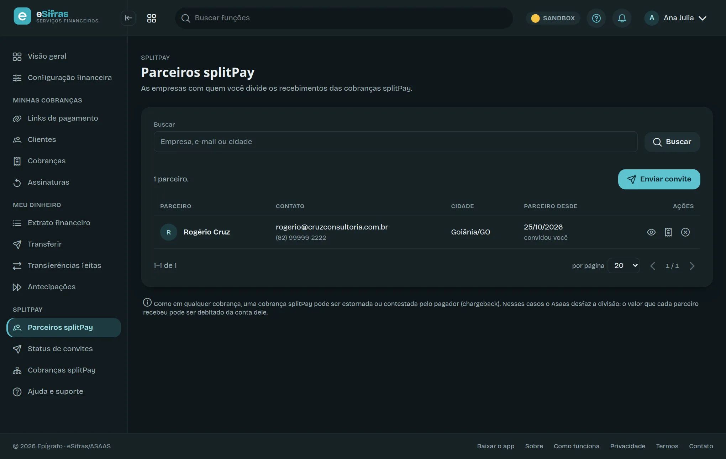Focus the Buscar funções search field

click(344, 18)
